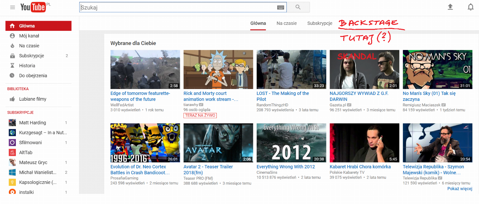The image size is (479, 204).
Task: Open the on-screen keyboard icon in search
Action: pos(281,7)
